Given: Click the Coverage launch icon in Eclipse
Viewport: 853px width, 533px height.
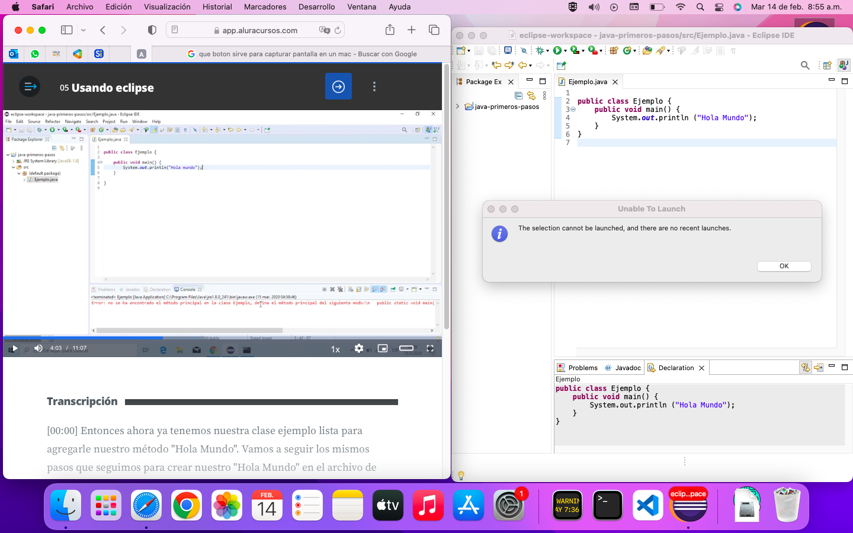Looking at the screenshot, I should [x=575, y=50].
